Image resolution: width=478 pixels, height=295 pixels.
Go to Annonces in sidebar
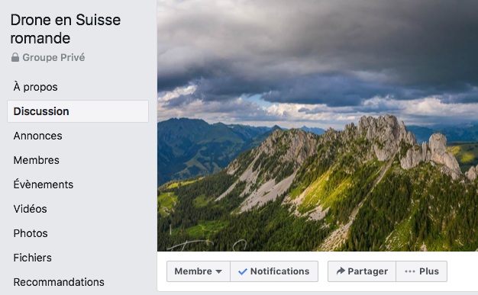[38, 136]
